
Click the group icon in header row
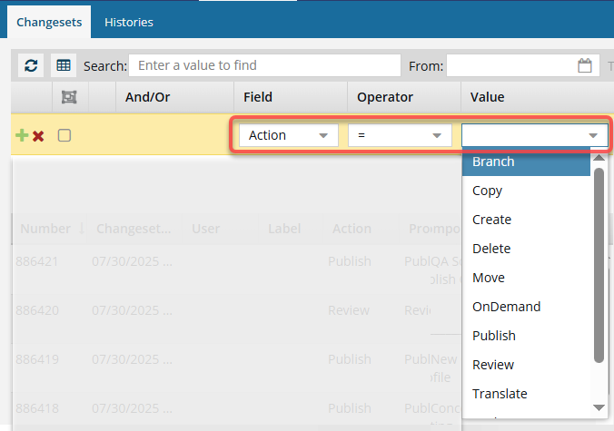[68, 97]
